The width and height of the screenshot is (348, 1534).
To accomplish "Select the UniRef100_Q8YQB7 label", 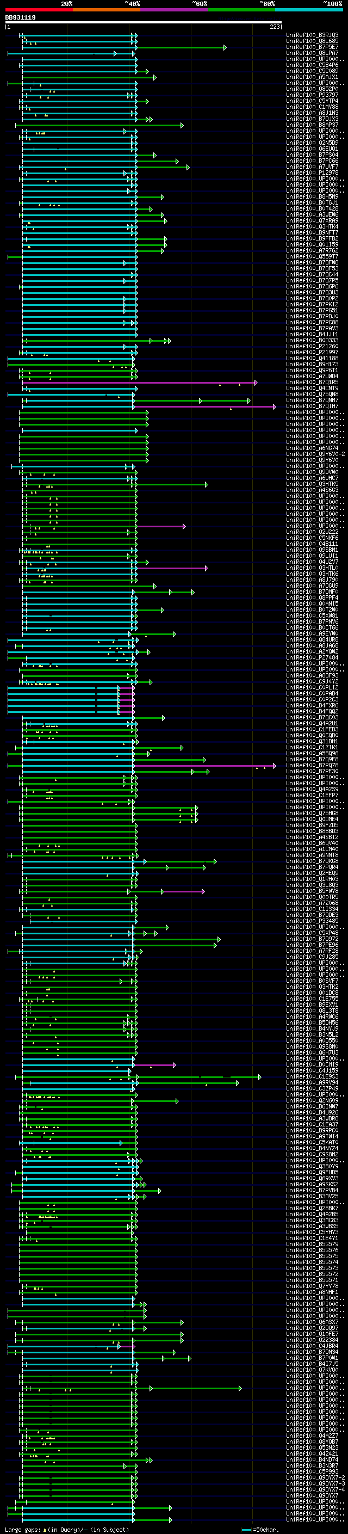I will [x=312, y=1441].
